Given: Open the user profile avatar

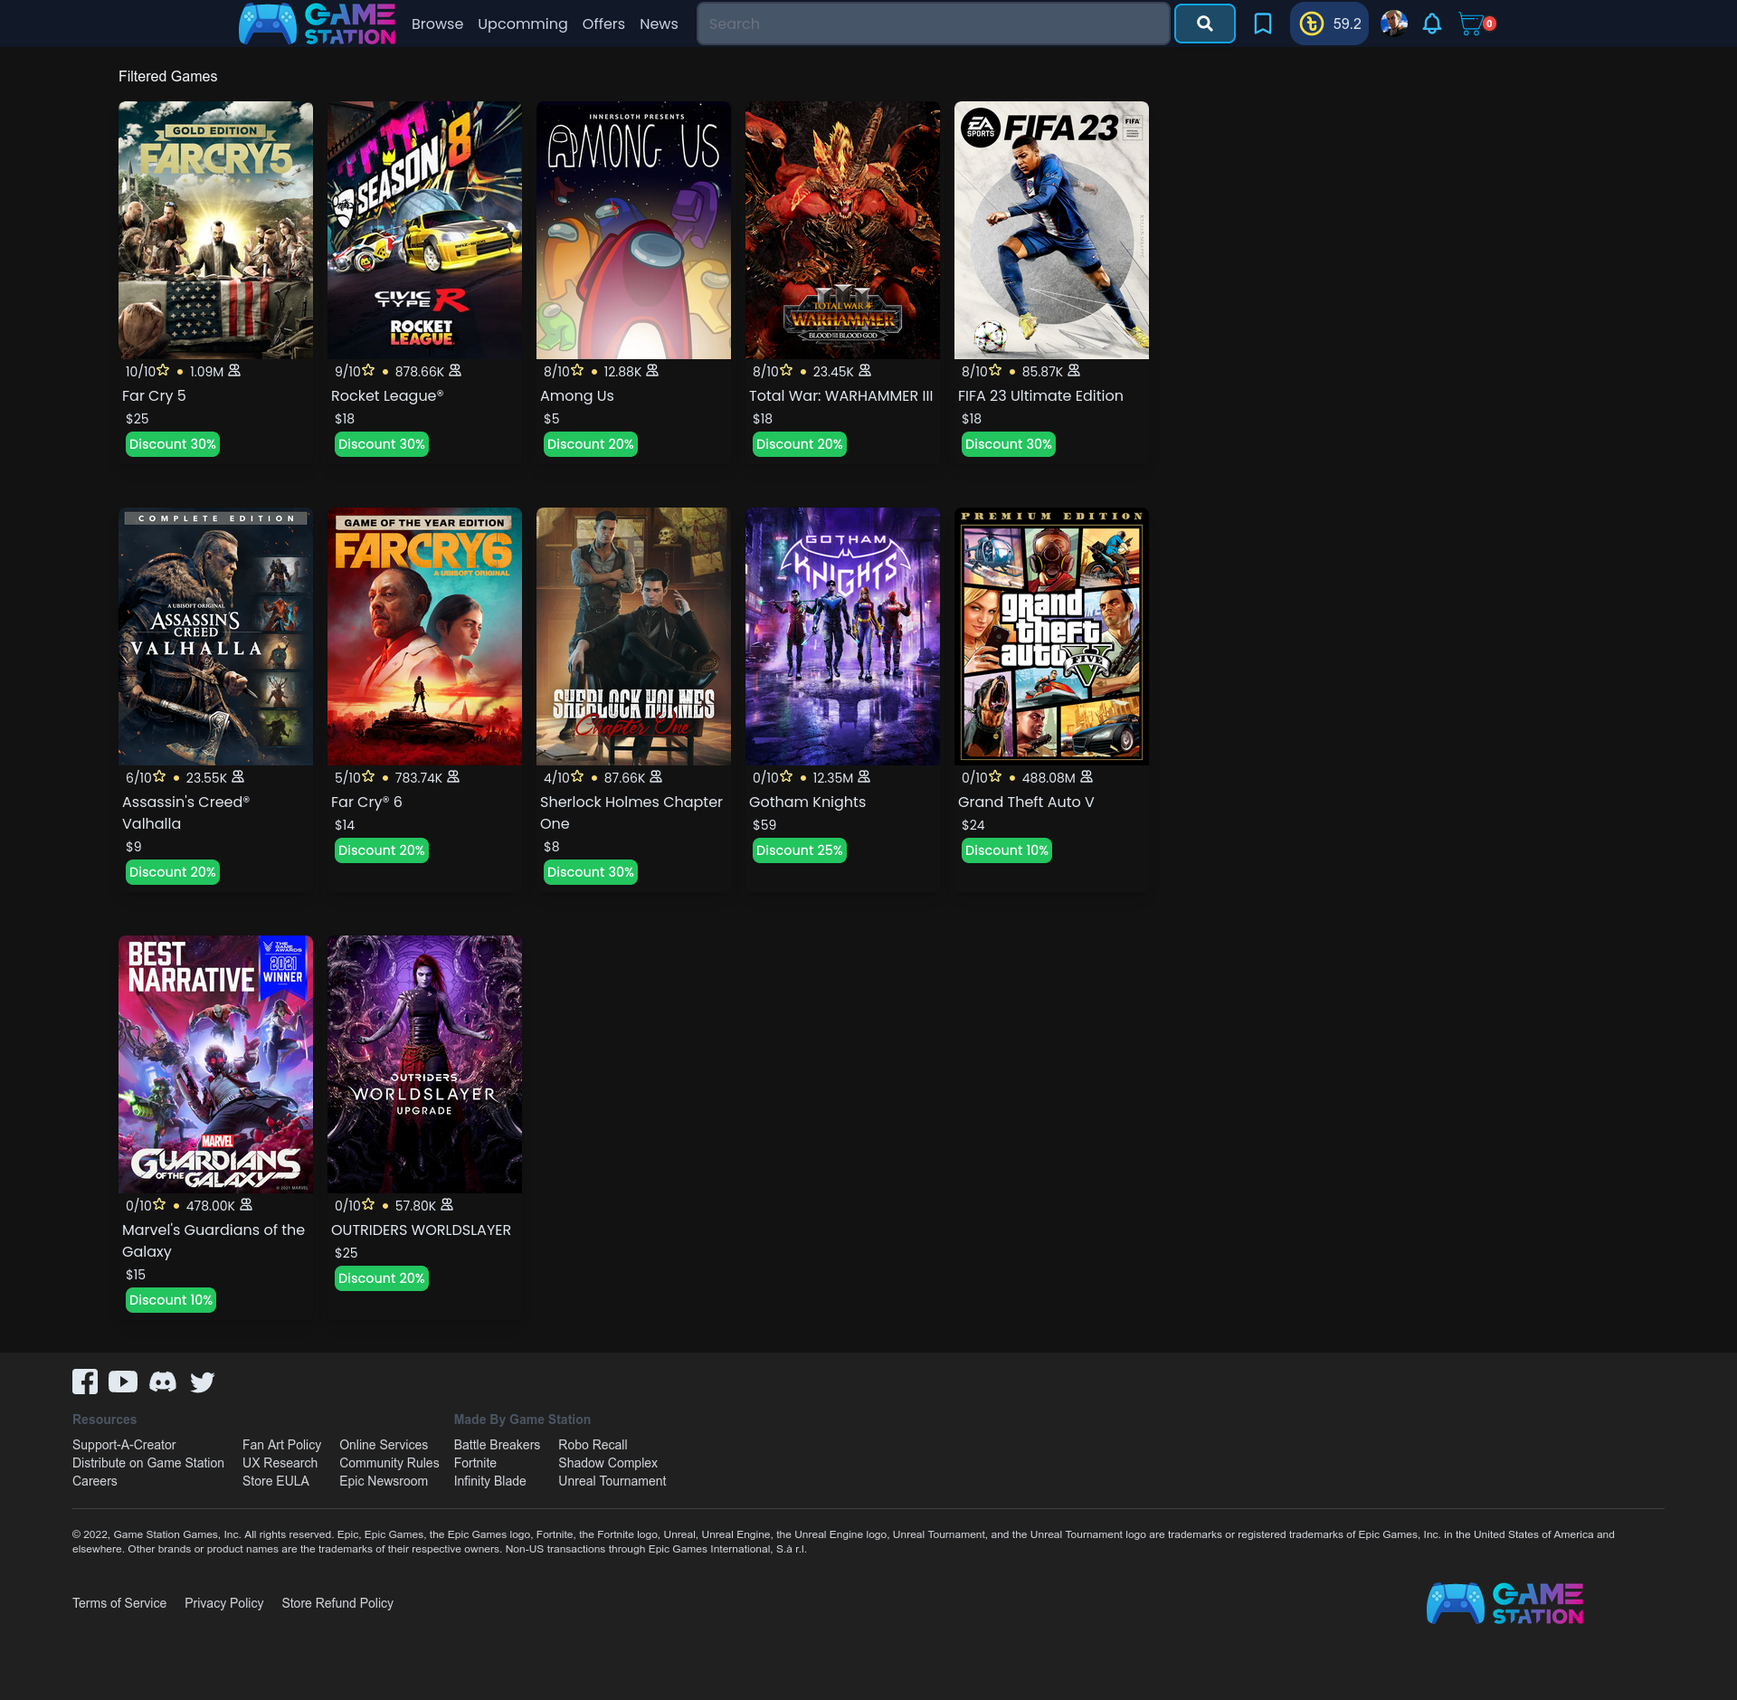Looking at the screenshot, I should click(1393, 24).
